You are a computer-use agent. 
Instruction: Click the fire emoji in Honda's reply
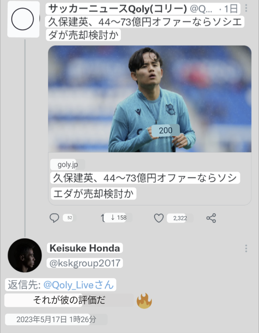144,301
